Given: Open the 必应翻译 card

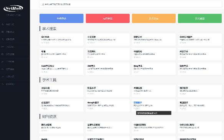Looking at the screenshot, I should pos(61,105).
